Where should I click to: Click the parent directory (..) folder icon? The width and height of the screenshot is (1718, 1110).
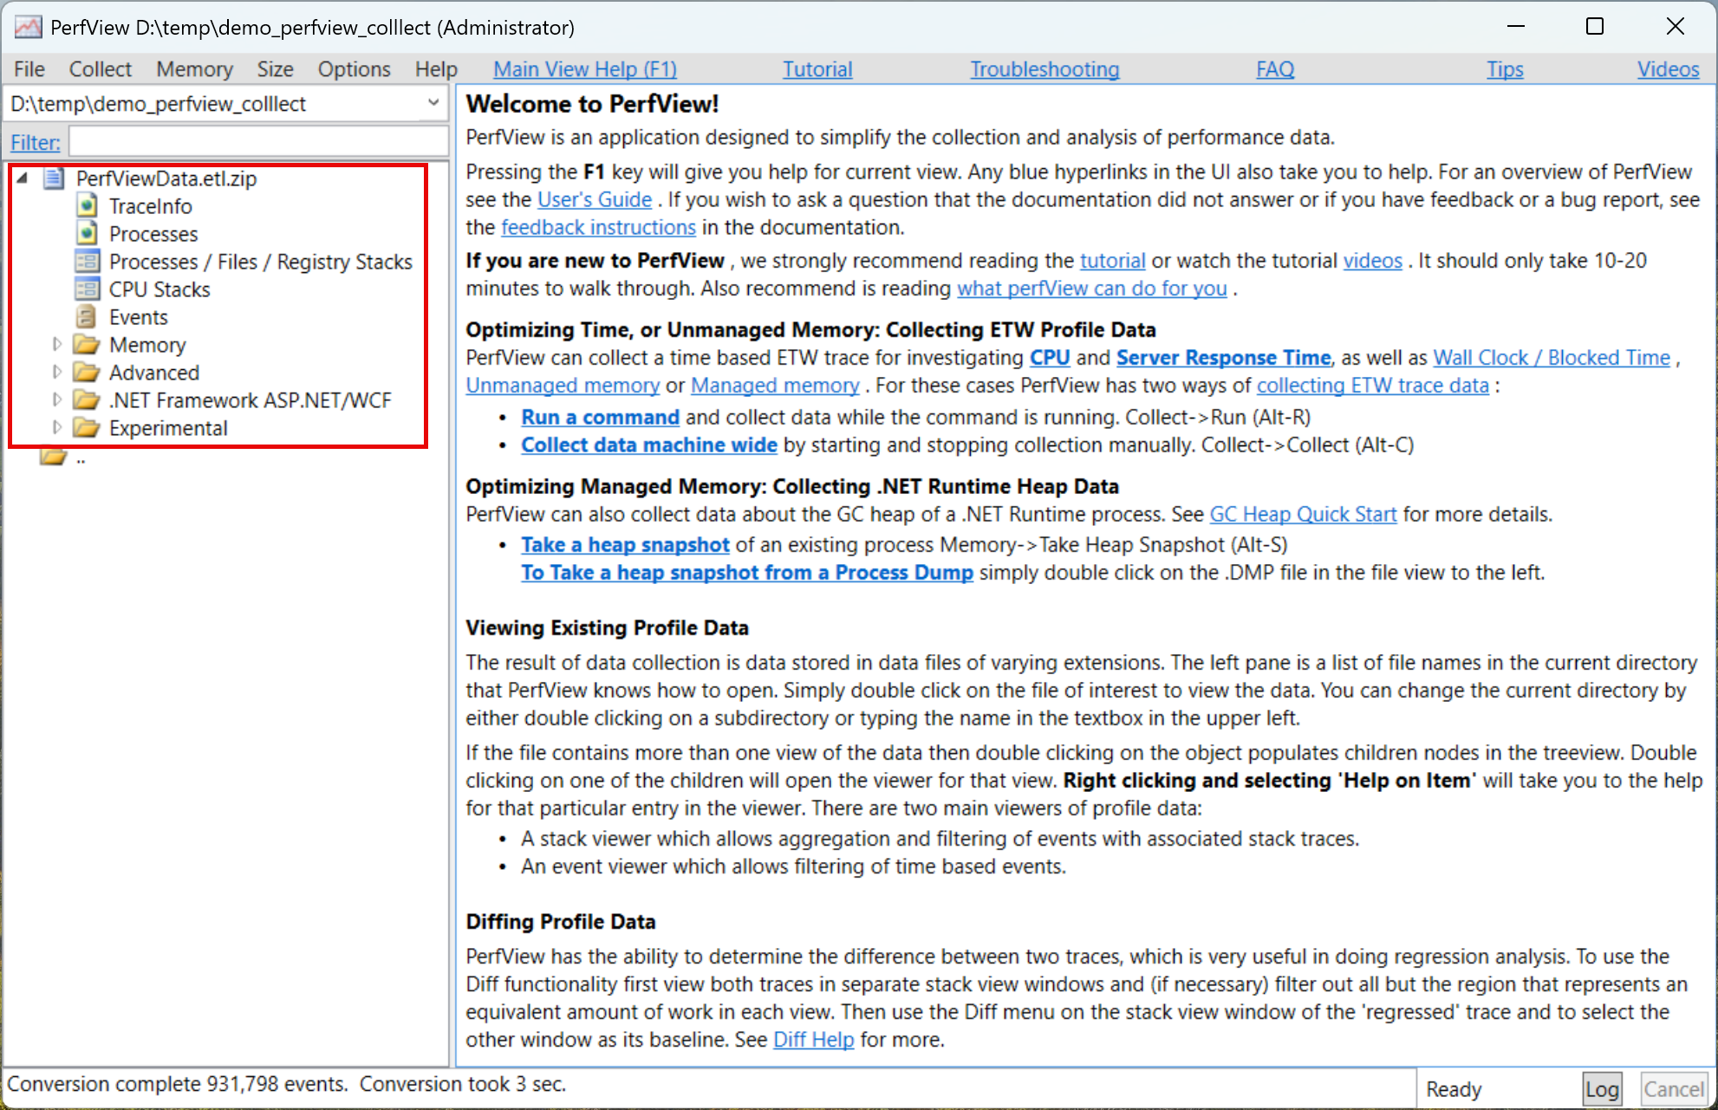(x=54, y=457)
